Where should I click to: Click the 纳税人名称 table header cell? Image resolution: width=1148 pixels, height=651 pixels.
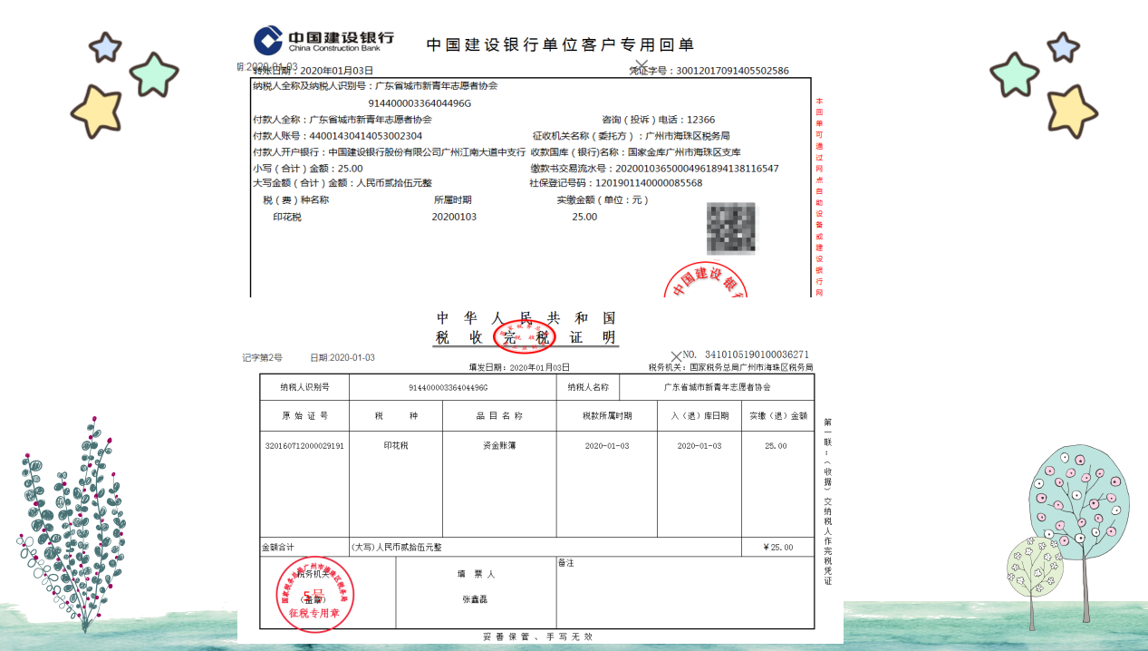pos(588,386)
